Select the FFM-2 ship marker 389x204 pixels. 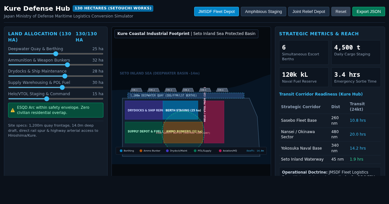[153, 90]
